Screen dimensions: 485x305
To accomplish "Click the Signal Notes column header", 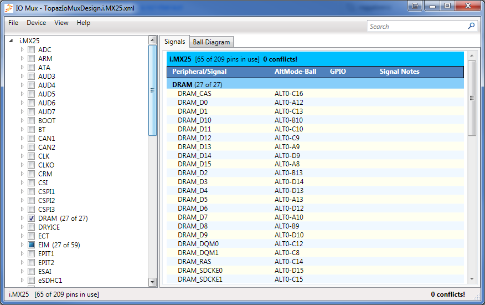I will (399, 72).
